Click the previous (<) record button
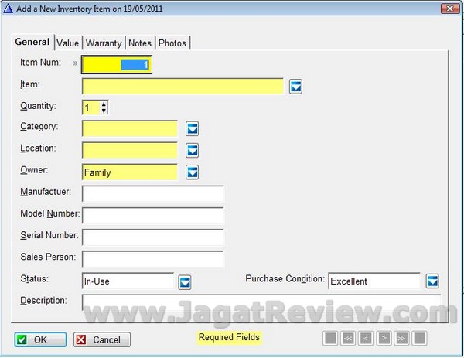The image size is (464, 358). tap(366, 339)
